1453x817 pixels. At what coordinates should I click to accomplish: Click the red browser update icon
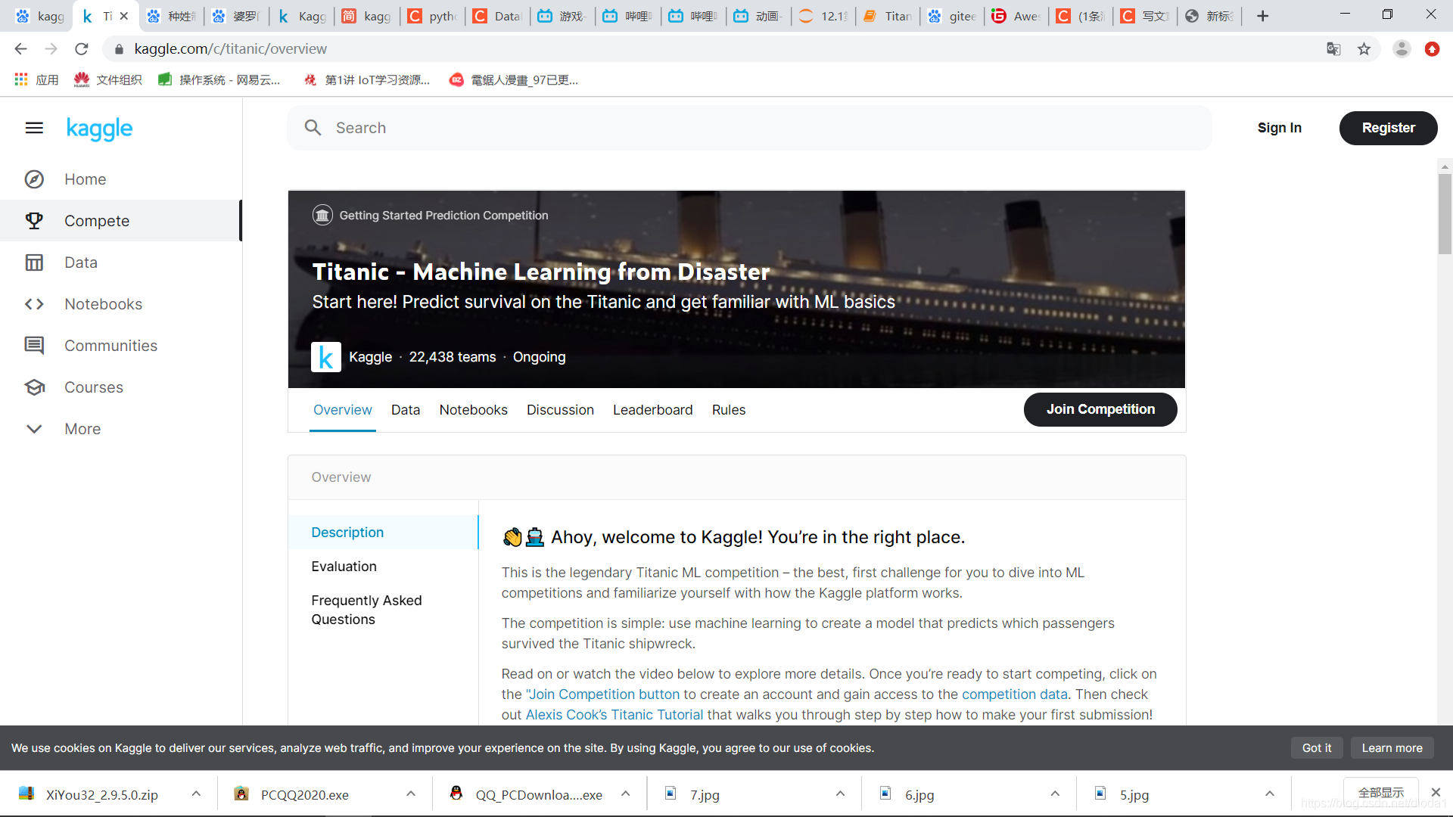click(1432, 49)
